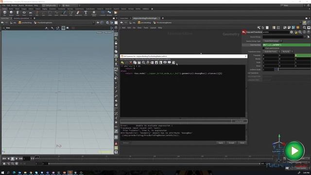
Task: Click procBuilding in the left pane path bar
Action: (x=25, y=23)
